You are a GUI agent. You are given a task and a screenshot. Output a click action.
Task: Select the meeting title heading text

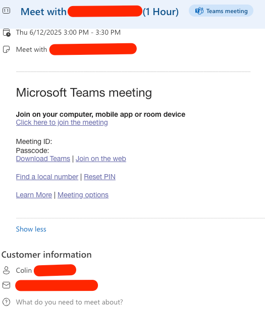click(99, 12)
